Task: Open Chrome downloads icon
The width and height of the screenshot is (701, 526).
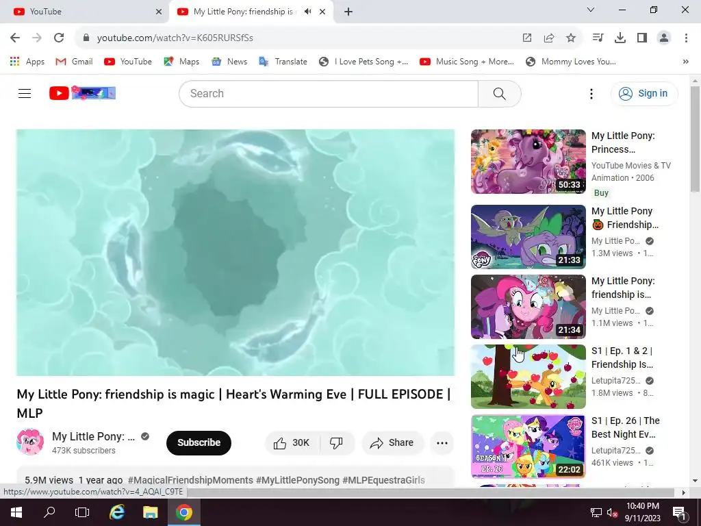Action: [620, 38]
